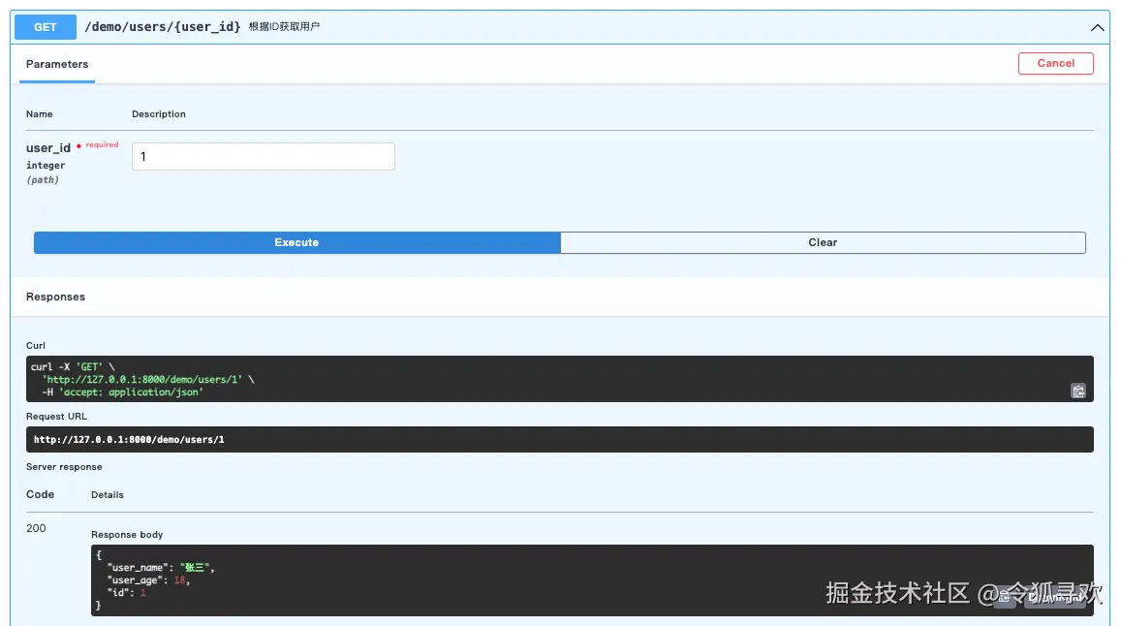Click the blue GET method badge
Screen dimensions: 1122x626
click(46, 27)
